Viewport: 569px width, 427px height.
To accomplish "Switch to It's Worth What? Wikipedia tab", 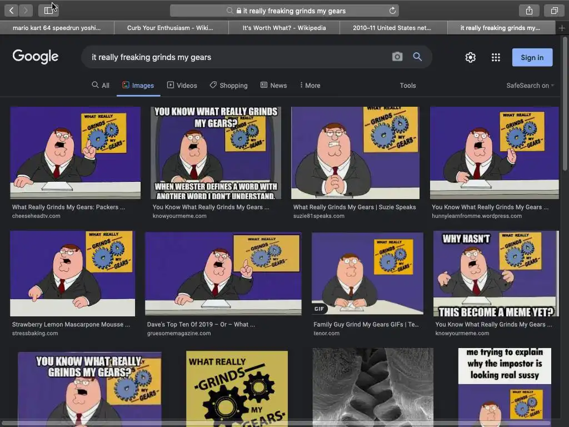I will (x=284, y=28).
